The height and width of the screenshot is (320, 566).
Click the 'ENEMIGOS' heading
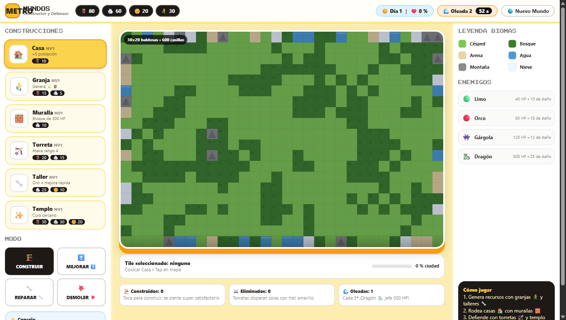(474, 82)
